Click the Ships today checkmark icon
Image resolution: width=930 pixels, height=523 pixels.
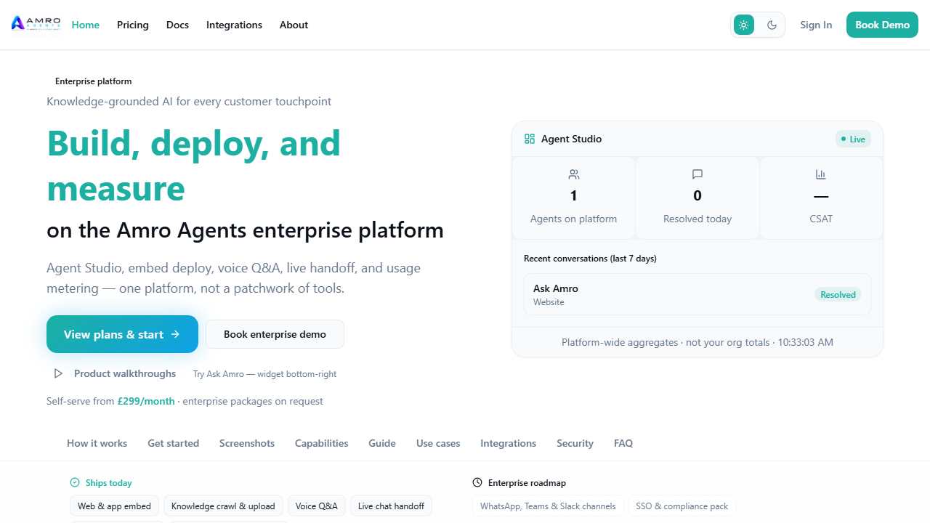[x=75, y=482]
